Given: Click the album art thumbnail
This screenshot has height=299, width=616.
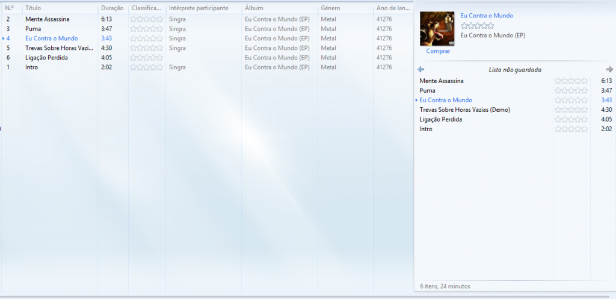Looking at the screenshot, I should [x=437, y=29].
